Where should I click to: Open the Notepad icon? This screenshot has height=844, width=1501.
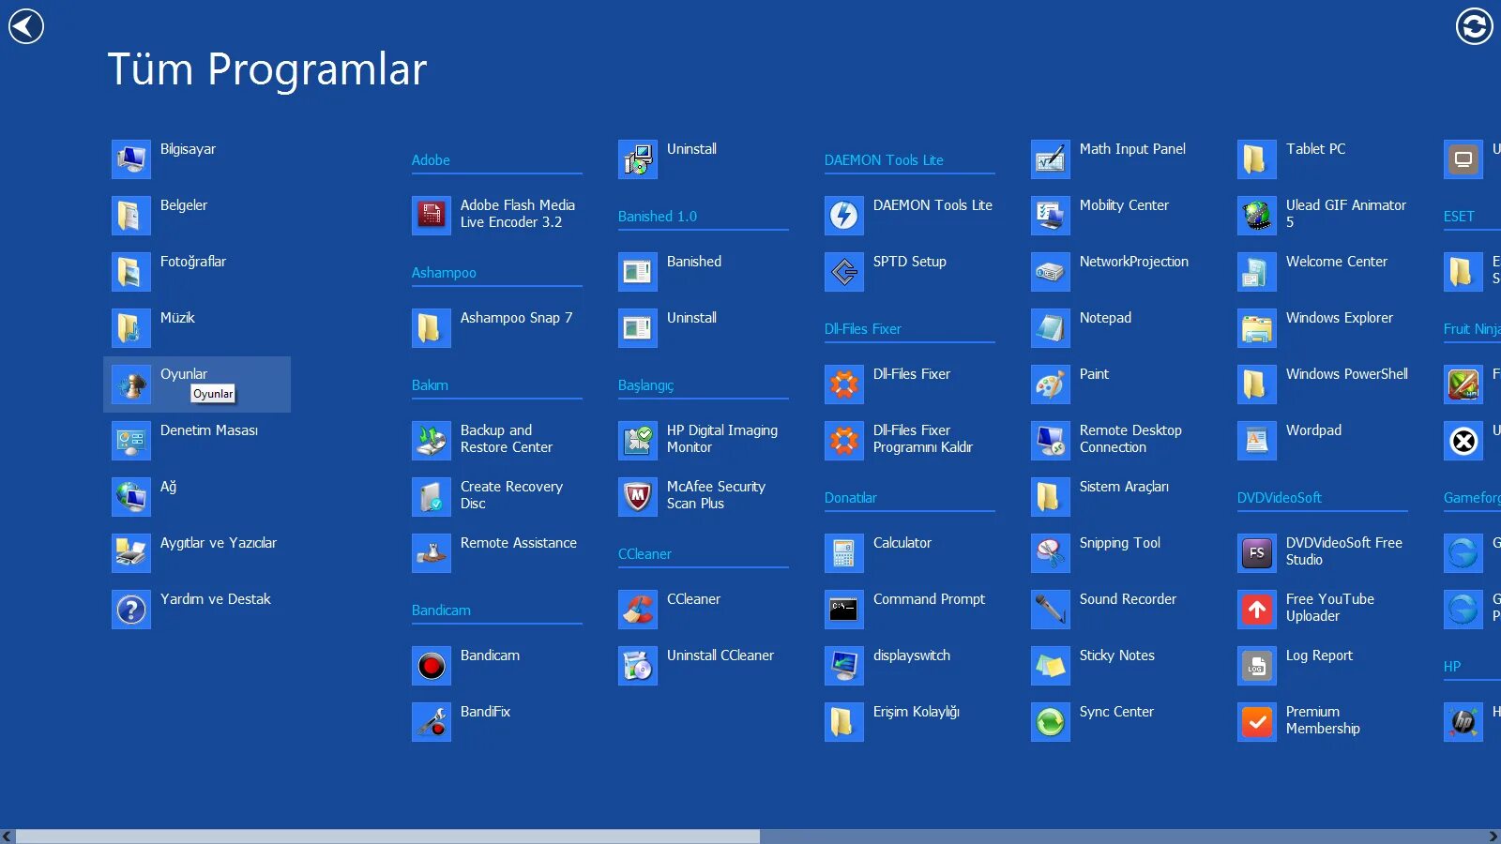(x=1051, y=328)
